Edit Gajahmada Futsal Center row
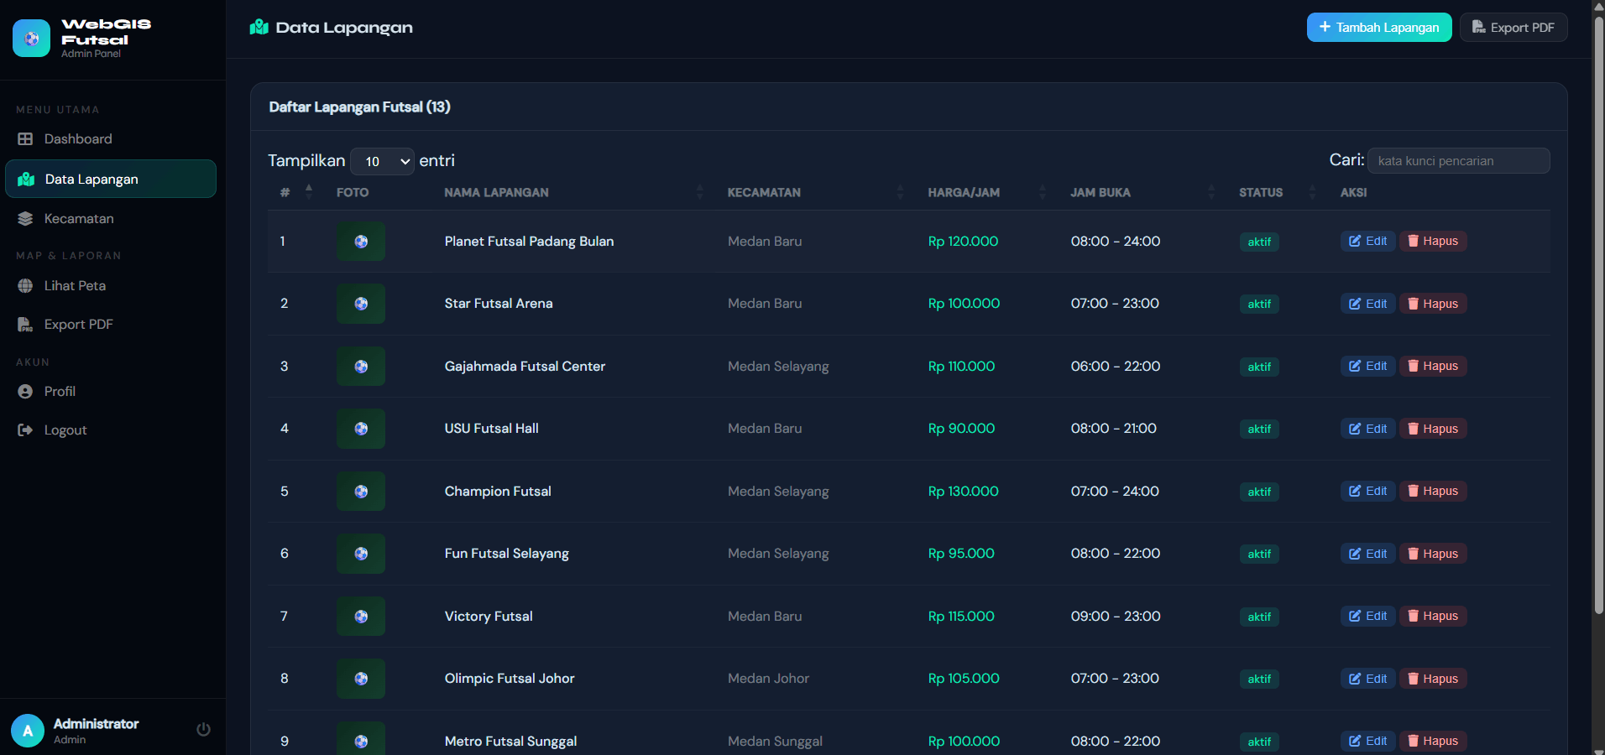 1367,366
